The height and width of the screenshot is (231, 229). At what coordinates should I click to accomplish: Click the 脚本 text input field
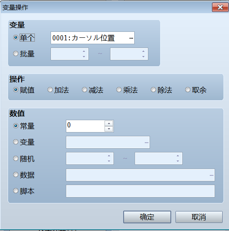click(140, 191)
